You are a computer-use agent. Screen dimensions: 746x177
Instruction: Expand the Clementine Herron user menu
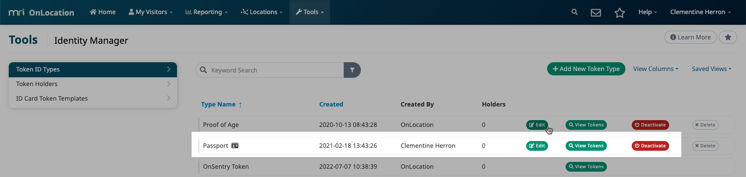pyautogui.click(x=701, y=12)
